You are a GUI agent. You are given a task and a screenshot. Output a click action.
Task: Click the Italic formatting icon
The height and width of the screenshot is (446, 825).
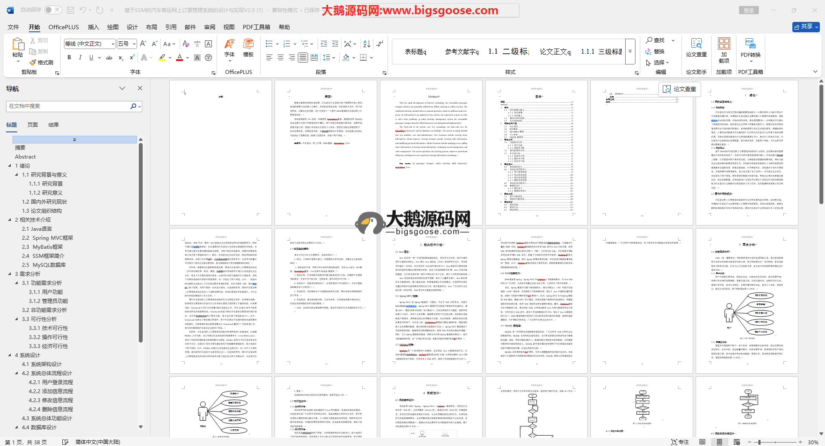click(x=80, y=58)
